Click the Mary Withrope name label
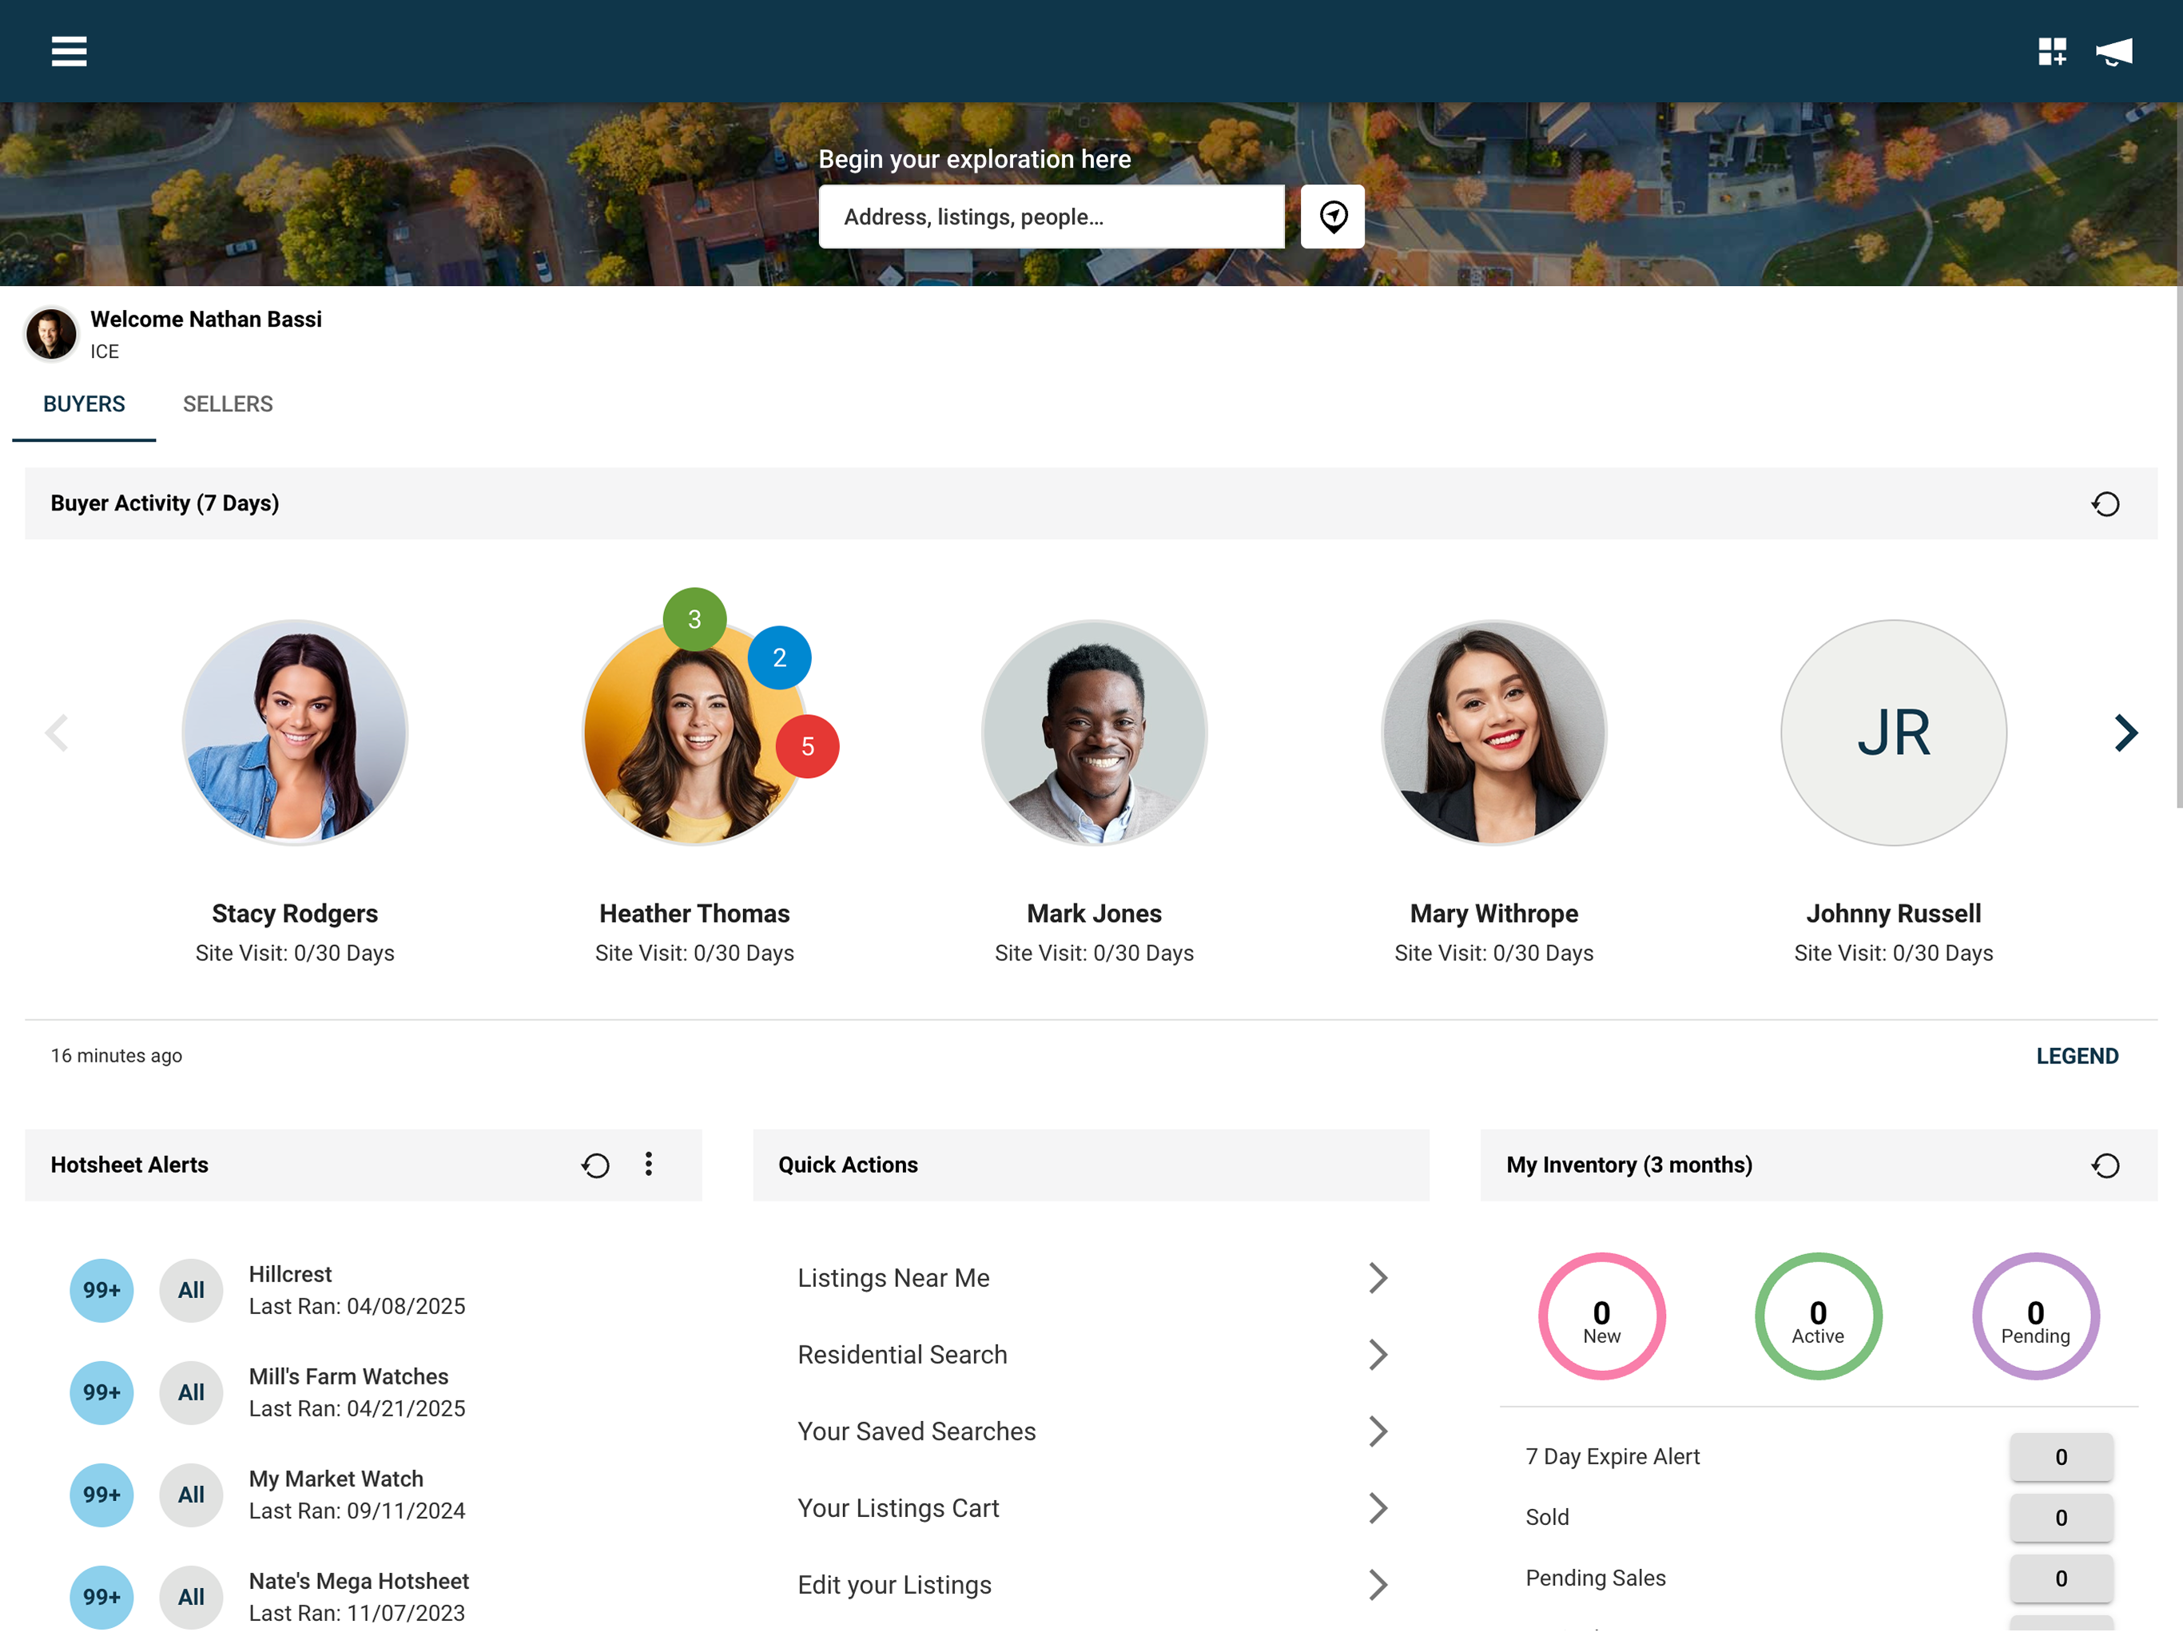 coord(1494,915)
